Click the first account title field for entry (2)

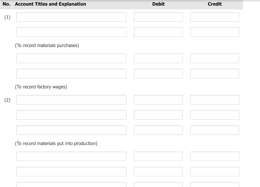coord(71,99)
